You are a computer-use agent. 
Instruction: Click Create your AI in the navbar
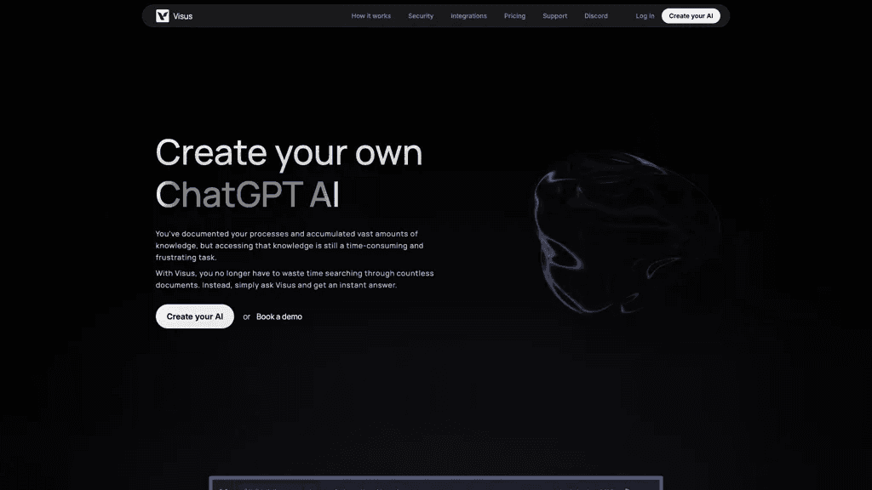pos(691,16)
